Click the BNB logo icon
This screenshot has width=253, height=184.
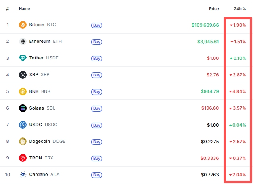(x=23, y=91)
